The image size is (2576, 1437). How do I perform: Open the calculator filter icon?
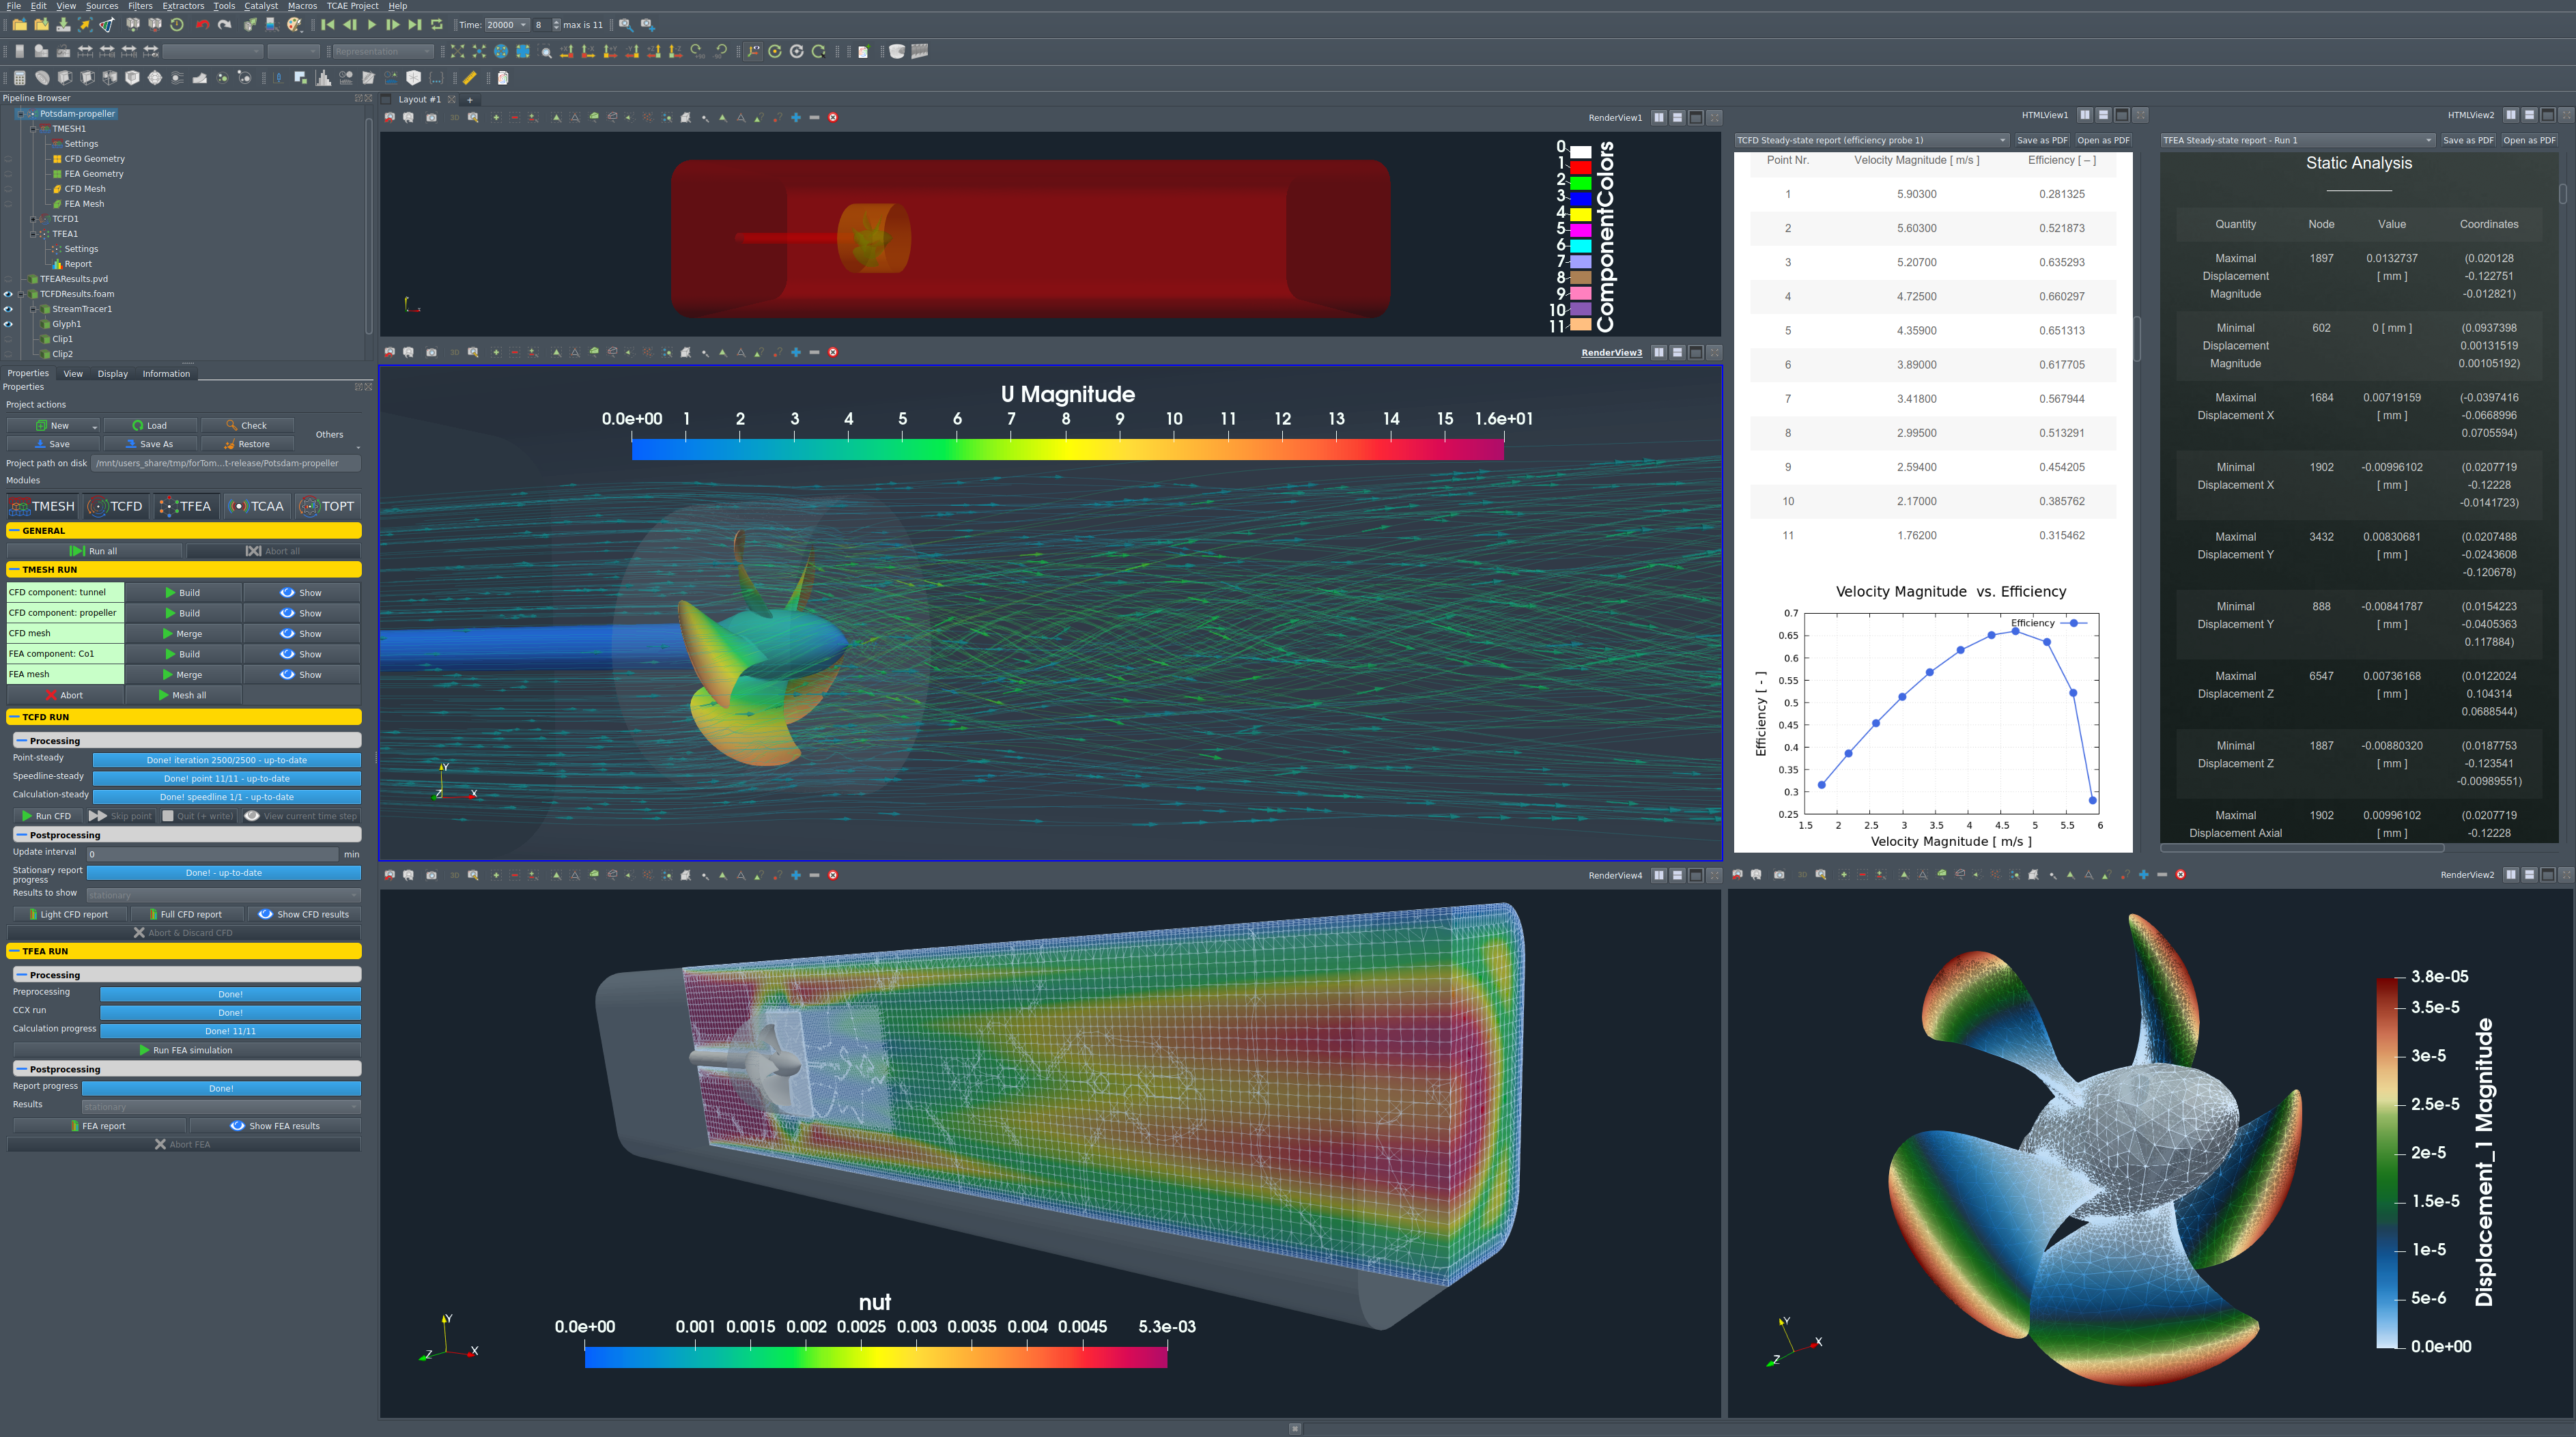pyautogui.click(x=19, y=78)
